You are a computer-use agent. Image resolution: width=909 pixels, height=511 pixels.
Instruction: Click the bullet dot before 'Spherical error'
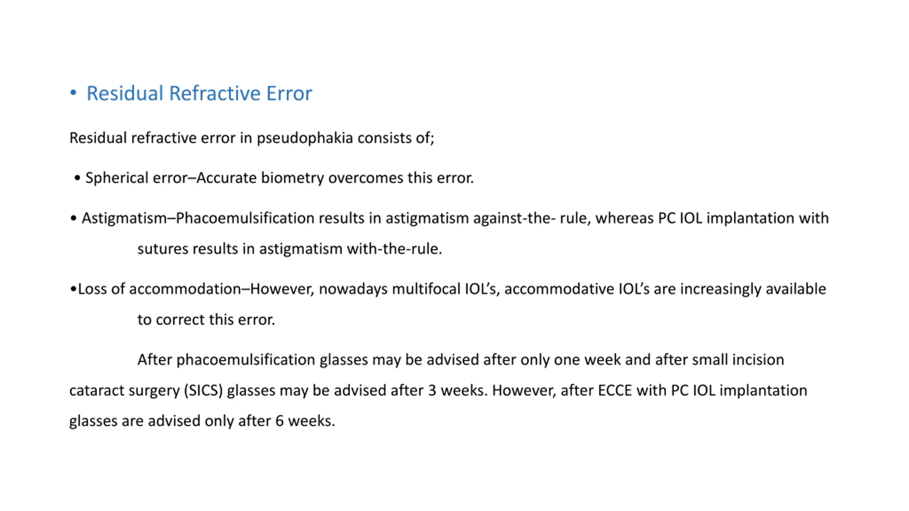(x=77, y=178)
